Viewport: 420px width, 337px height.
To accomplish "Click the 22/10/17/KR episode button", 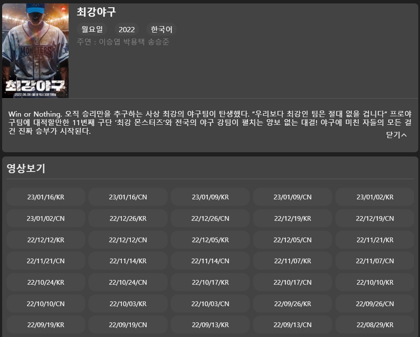I will (210, 282).
